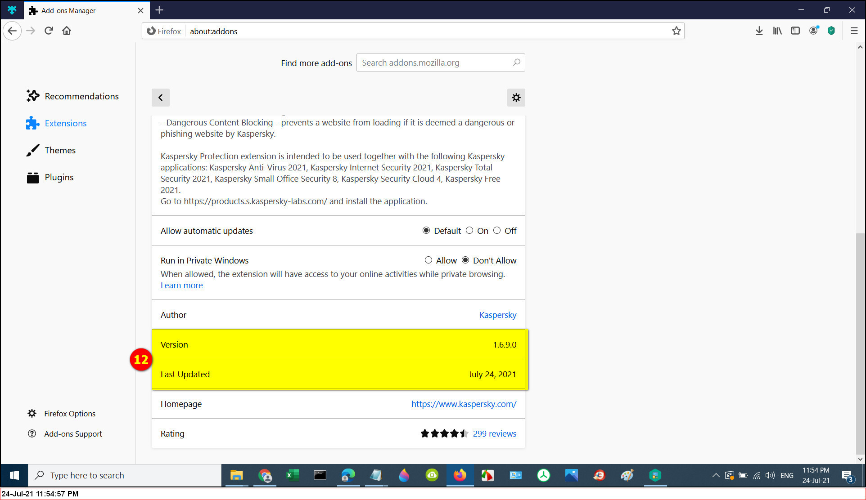Open Add-ons Support link
This screenshot has width=866, height=500.
(65, 434)
